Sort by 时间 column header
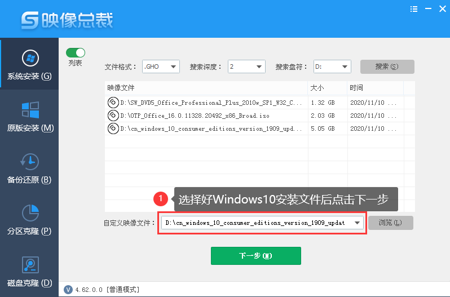The image size is (450, 297). (376, 88)
